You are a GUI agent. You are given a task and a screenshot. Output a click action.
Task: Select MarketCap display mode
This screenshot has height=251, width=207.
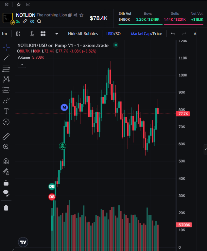pos(141,34)
